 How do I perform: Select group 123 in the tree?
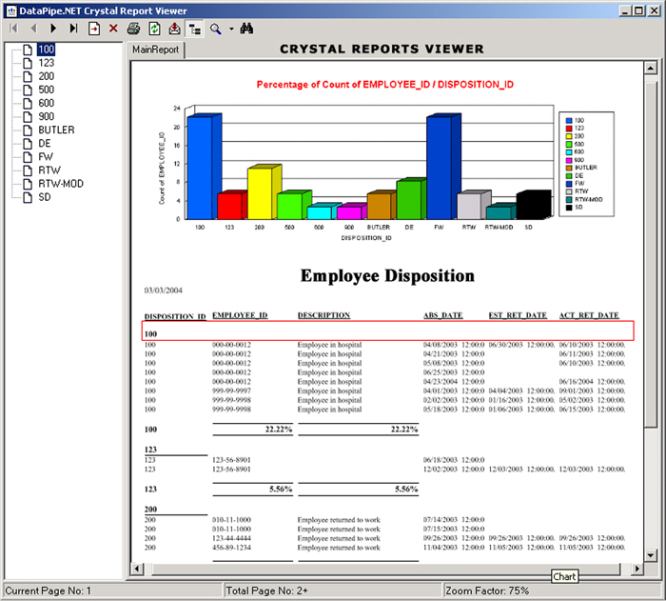click(x=47, y=63)
